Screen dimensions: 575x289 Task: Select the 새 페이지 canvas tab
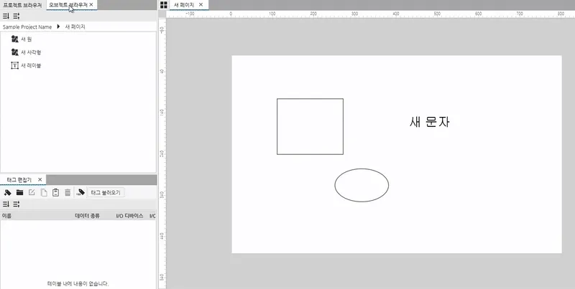185,5
